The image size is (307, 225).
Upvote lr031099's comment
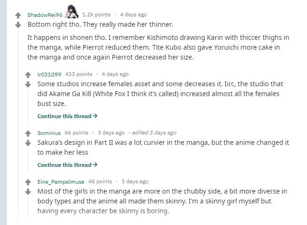pyautogui.click(x=28, y=75)
